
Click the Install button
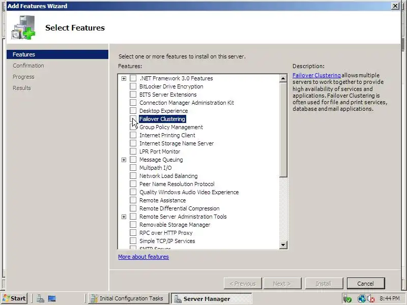pyautogui.click(x=324, y=284)
